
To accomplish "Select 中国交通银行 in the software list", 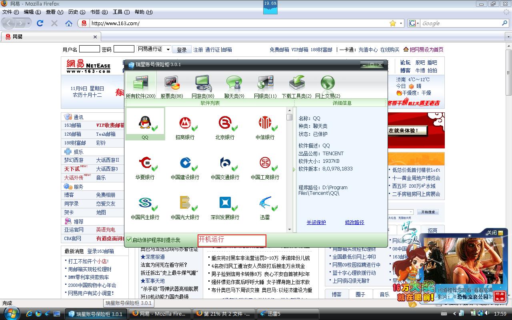I will pyautogui.click(x=225, y=168).
